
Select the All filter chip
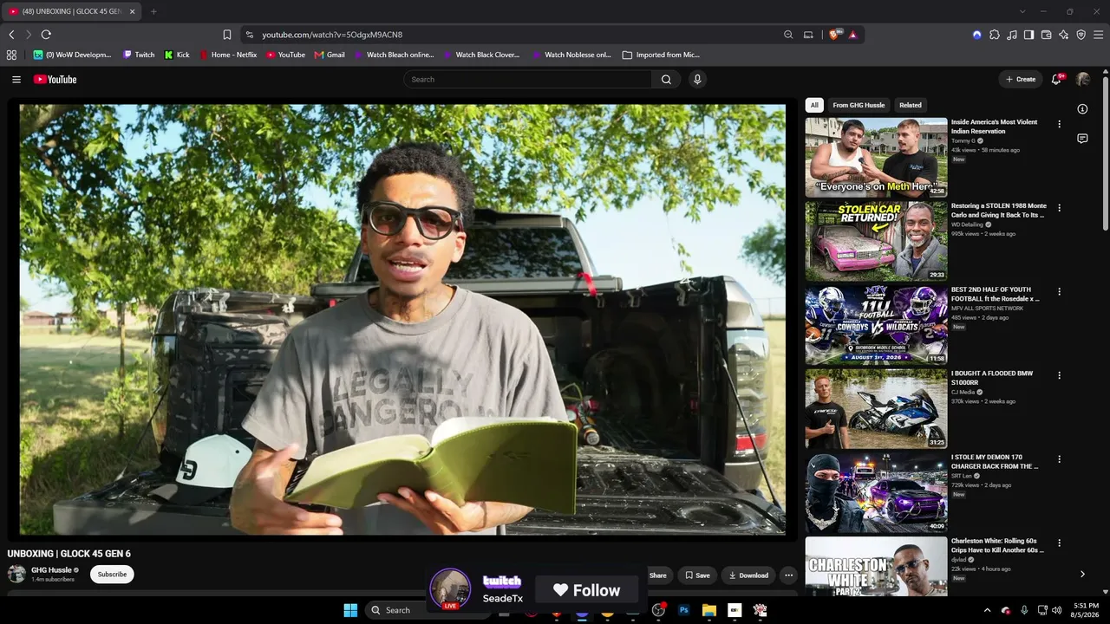814,105
